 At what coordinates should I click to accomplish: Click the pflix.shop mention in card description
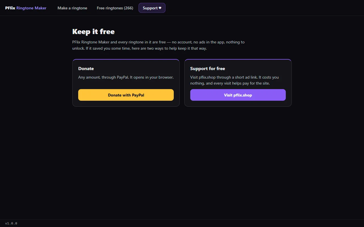click(207, 77)
